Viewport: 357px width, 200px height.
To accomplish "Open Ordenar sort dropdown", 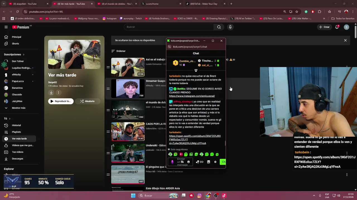I will coord(119,51).
